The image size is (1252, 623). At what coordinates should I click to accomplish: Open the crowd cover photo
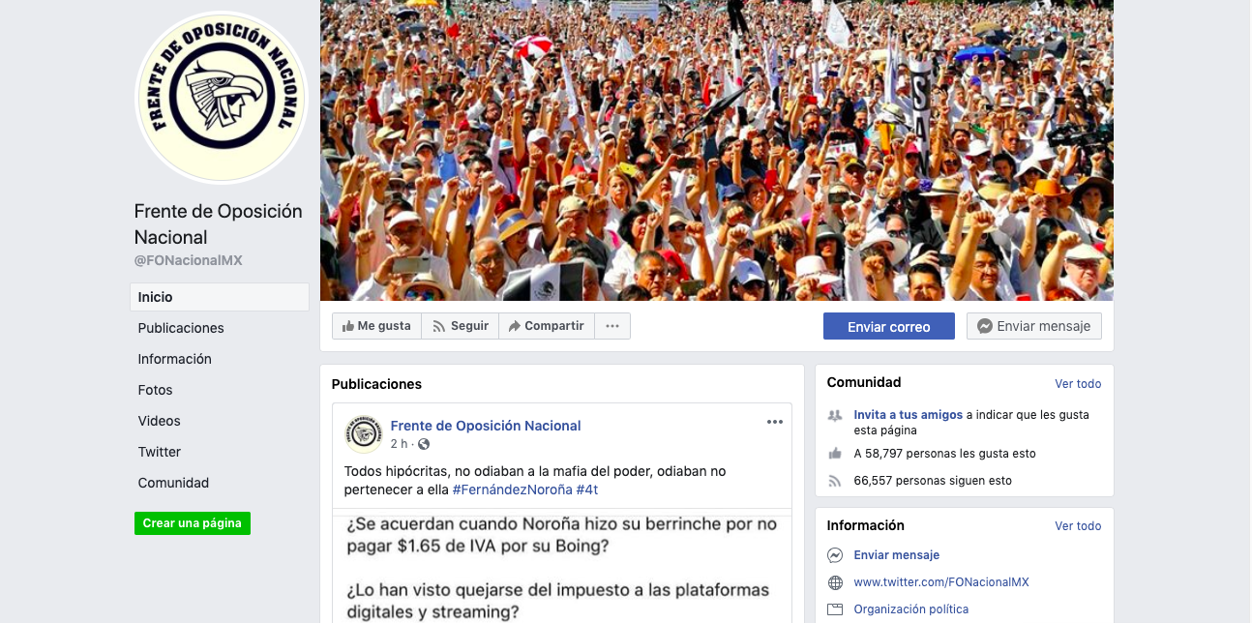point(717,150)
